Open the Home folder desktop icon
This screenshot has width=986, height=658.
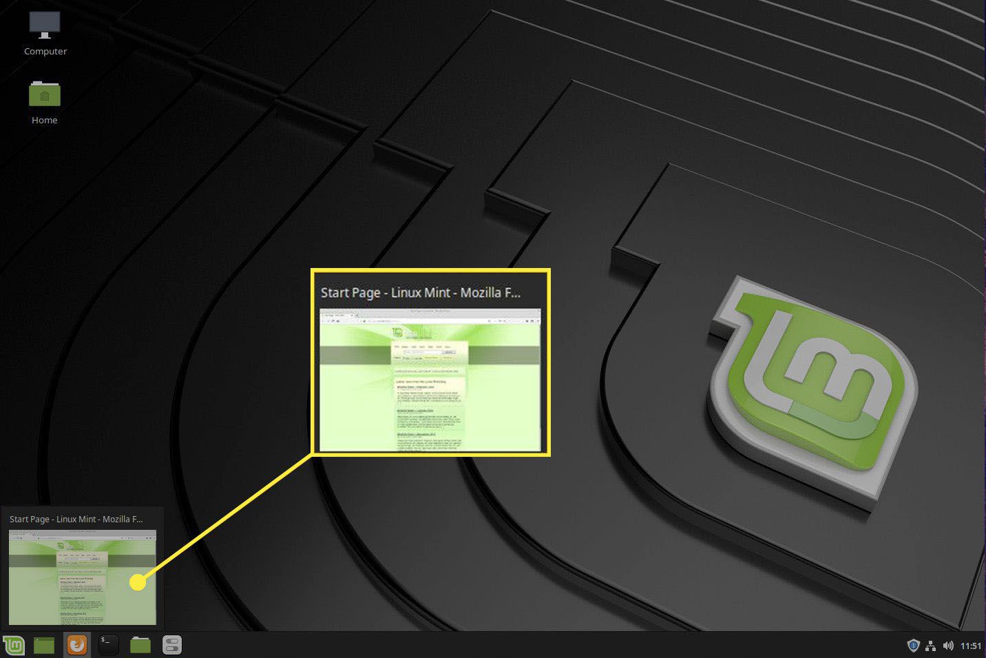[x=45, y=94]
